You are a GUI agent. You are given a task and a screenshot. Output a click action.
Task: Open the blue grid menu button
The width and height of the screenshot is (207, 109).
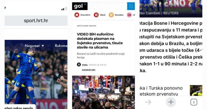pos(131,6)
